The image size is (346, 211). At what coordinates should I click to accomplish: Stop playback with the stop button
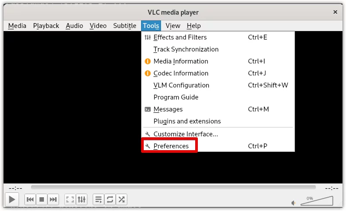coord(42,199)
